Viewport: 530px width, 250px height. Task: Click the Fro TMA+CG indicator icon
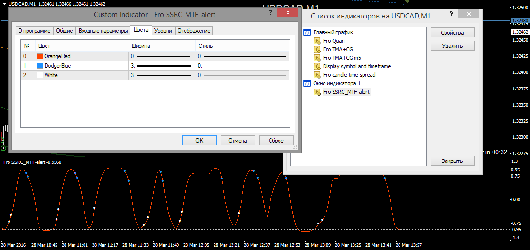tap(317, 49)
